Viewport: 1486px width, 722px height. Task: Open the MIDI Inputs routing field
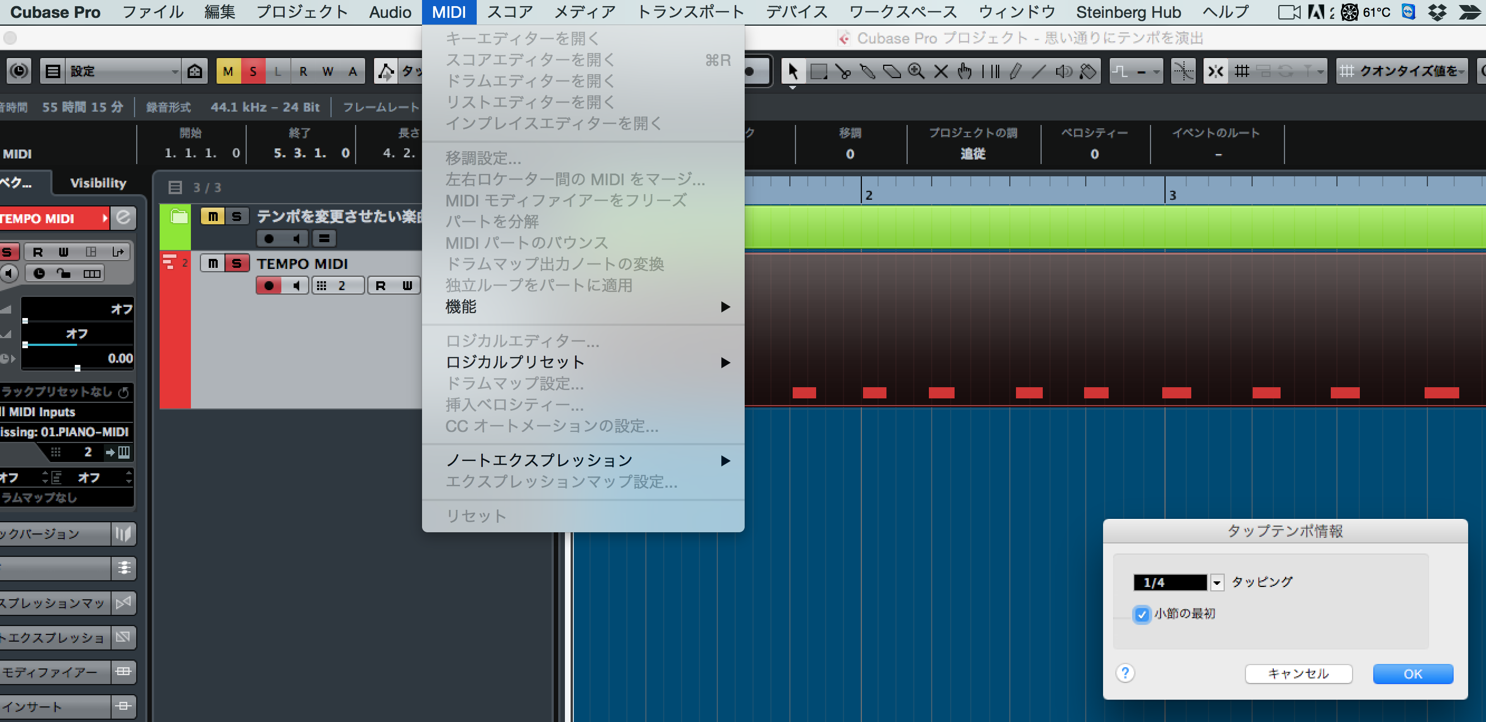[67, 412]
